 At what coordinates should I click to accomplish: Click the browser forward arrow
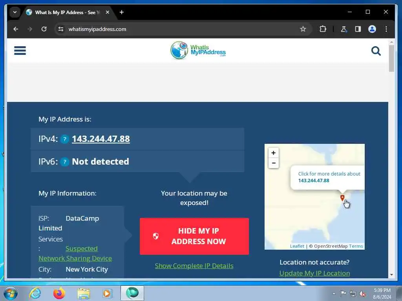(x=30, y=29)
